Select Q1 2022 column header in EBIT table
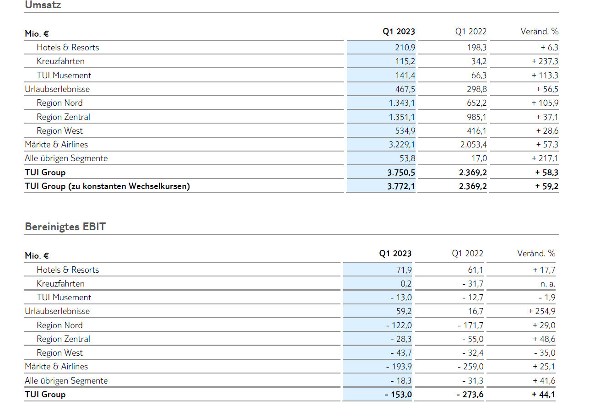This screenshot has width=600, height=406. pos(467,254)
